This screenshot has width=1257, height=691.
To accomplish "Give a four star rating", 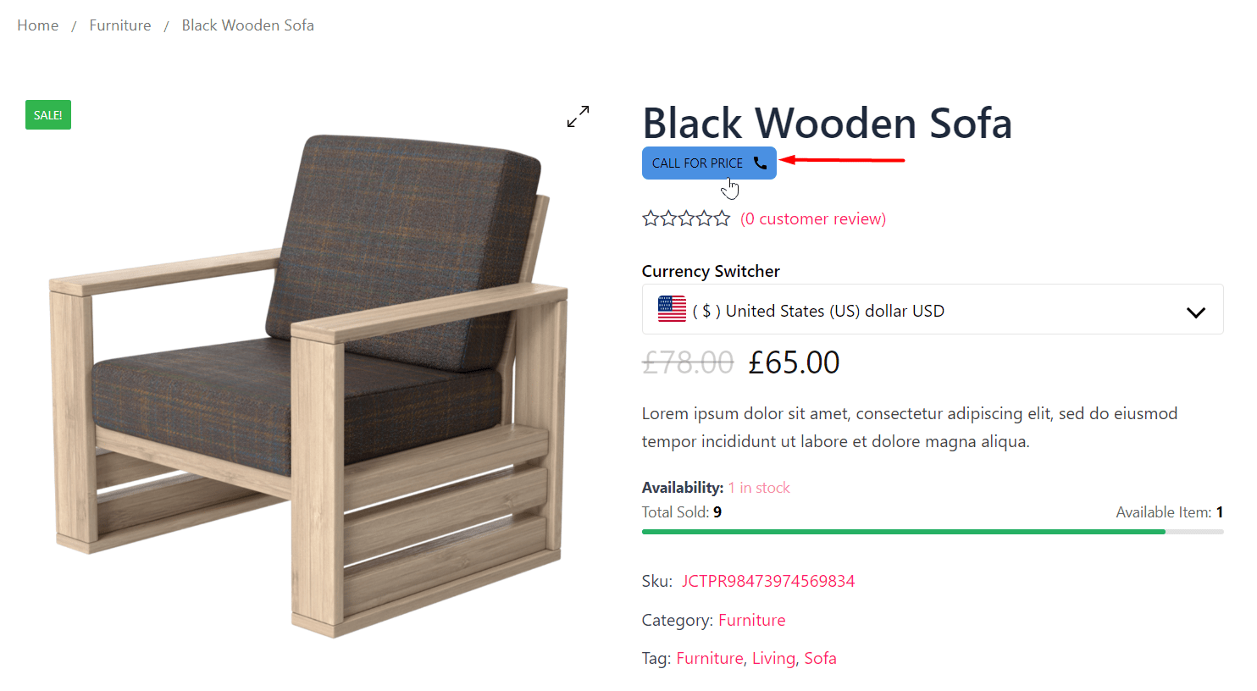I will click(x=704, y=218).
